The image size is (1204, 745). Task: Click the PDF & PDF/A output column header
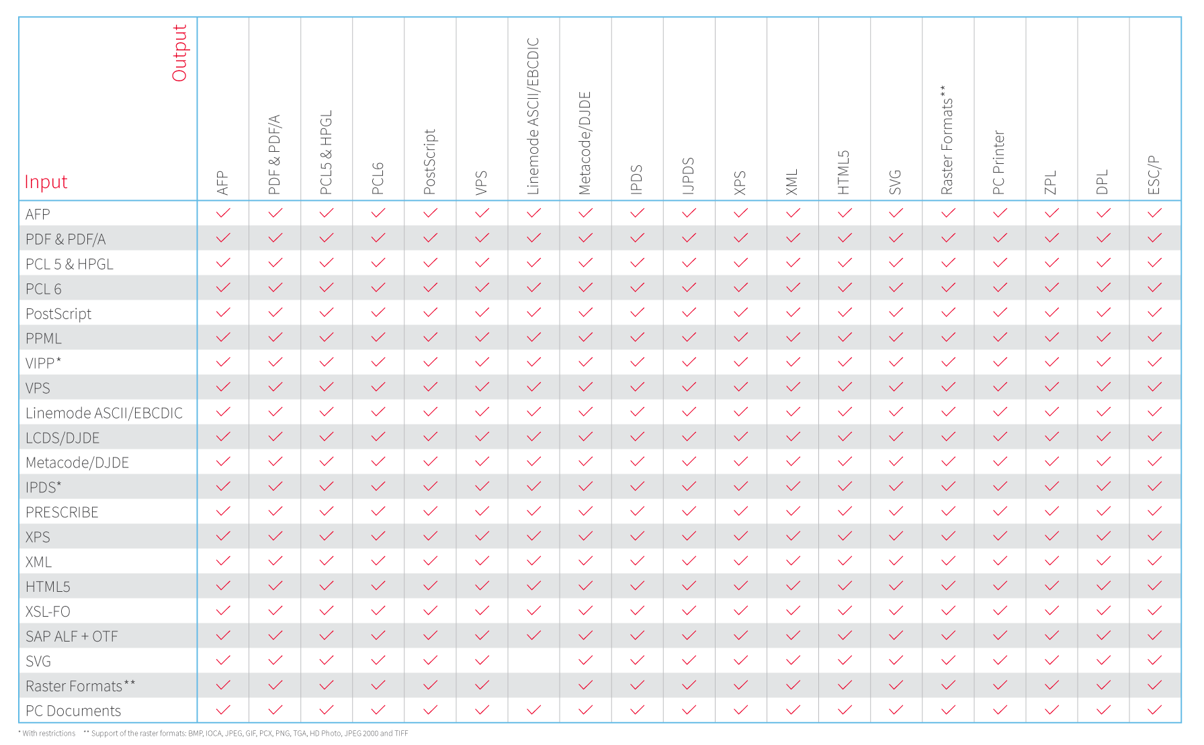tap(275, 155)
